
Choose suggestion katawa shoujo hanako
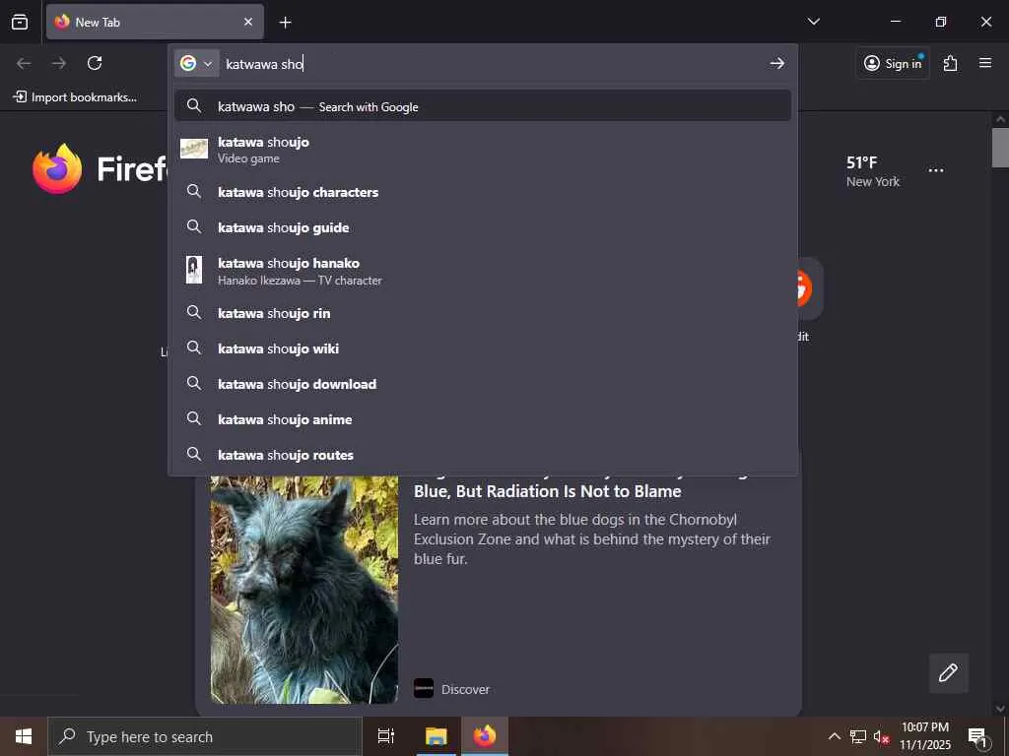pyautogui.click(x=483, y=271)
